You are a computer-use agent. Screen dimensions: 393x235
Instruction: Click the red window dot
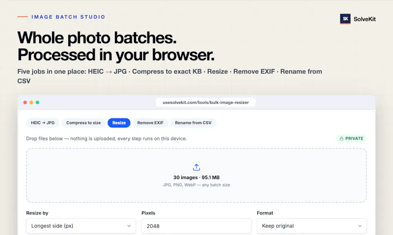[x=25, y=103]
